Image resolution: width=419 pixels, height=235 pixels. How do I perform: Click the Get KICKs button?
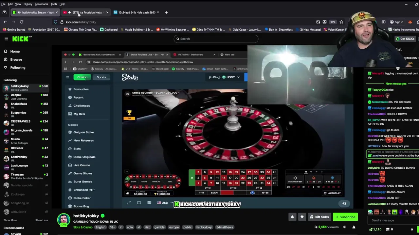pyautogui.click(x=405, y=39)
